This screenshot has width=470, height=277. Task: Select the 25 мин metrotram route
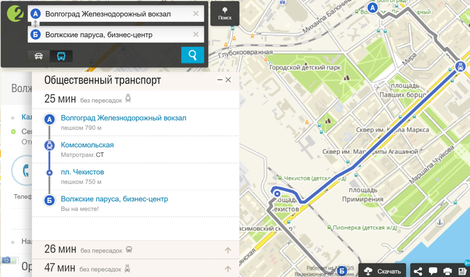(x=136, y=99)
